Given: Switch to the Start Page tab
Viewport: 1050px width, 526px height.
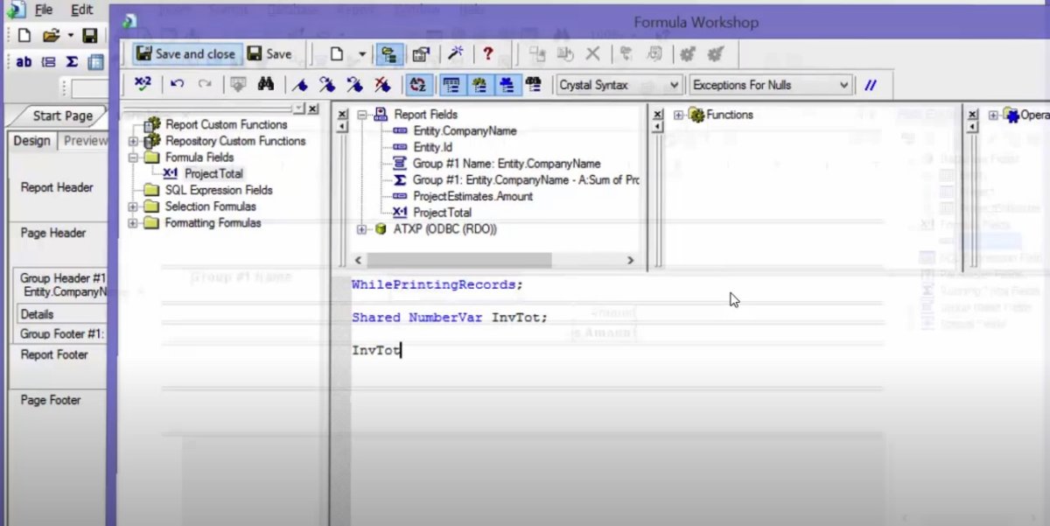Looking at the screenshot, I should tap(62, 116).
